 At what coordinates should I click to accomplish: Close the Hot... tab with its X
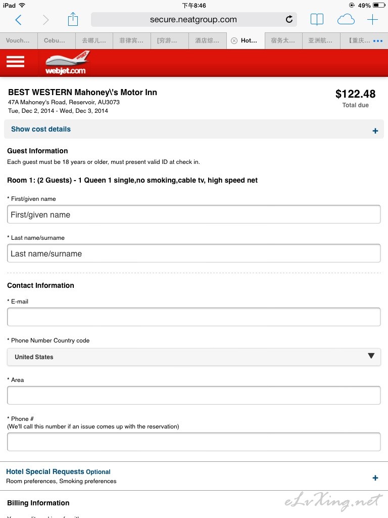234,40
